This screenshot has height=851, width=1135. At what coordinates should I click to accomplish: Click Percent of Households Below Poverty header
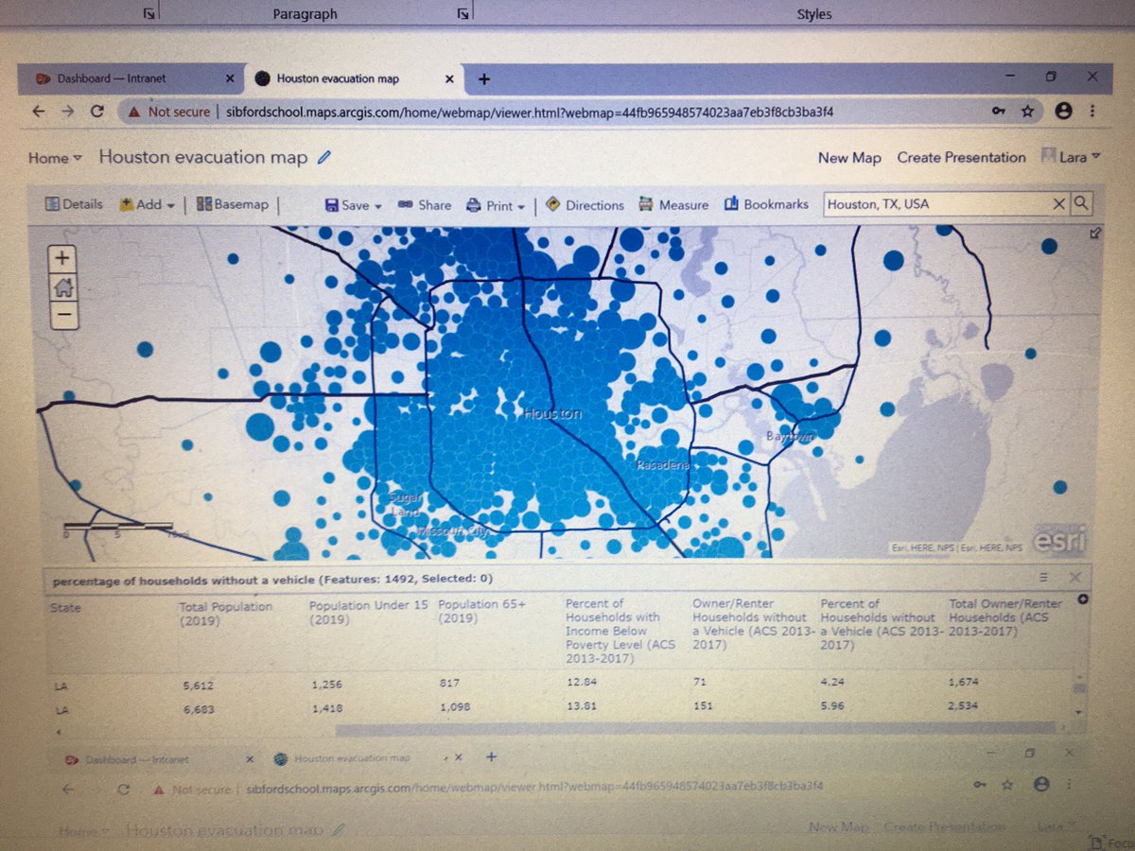(621, 629)
